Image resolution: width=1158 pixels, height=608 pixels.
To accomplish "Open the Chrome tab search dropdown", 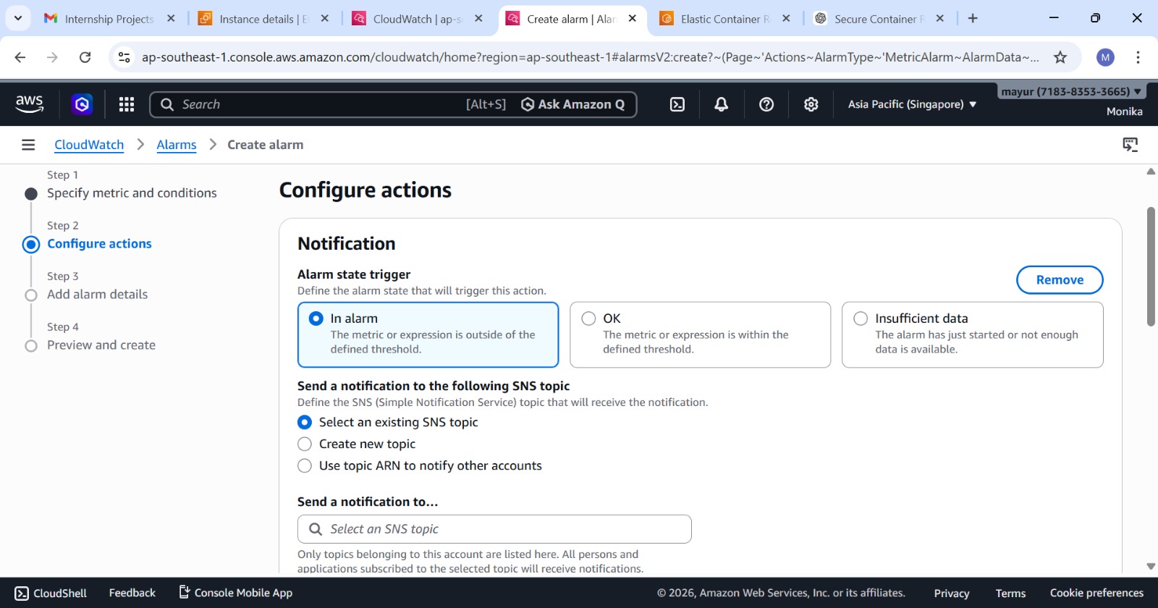I will (x=18, y=18).
